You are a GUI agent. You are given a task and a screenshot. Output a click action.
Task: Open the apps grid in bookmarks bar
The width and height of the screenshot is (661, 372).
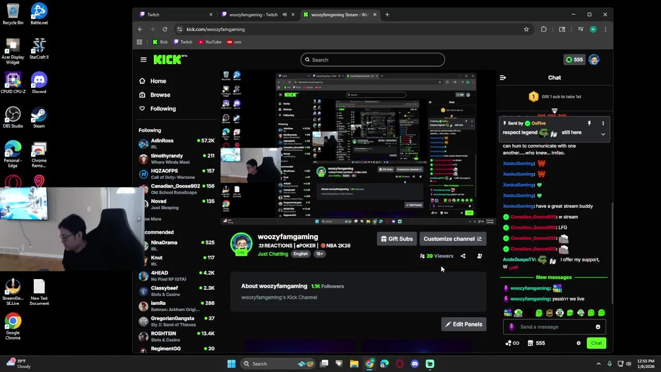point(139,42)
